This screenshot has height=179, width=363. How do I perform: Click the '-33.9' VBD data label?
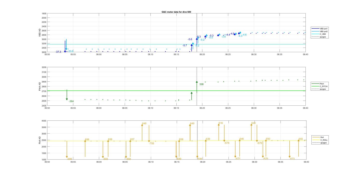71,51
